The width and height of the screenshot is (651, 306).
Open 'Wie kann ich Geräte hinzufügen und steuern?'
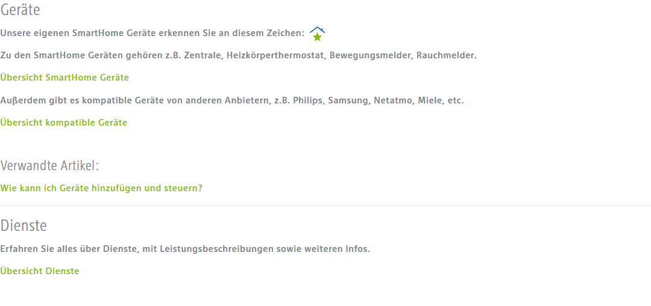coord(101,188)
